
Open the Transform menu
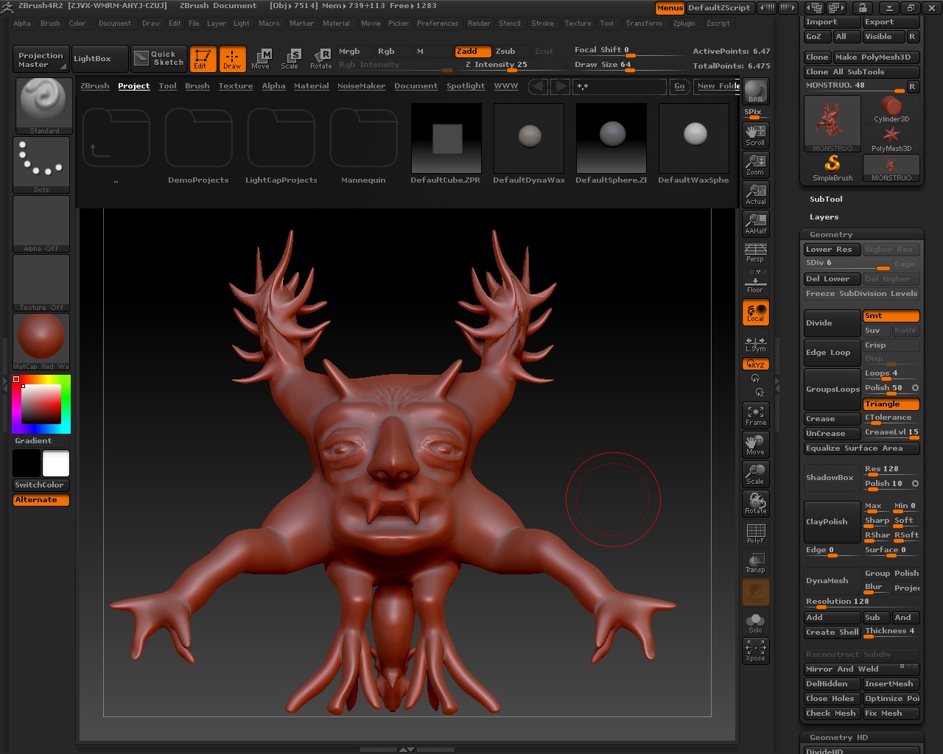coord(644,24)
